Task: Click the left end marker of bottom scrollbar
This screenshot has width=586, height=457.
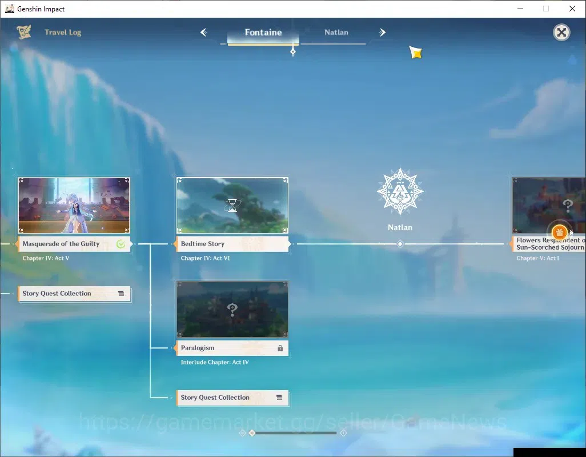Action: click(242, 432)
